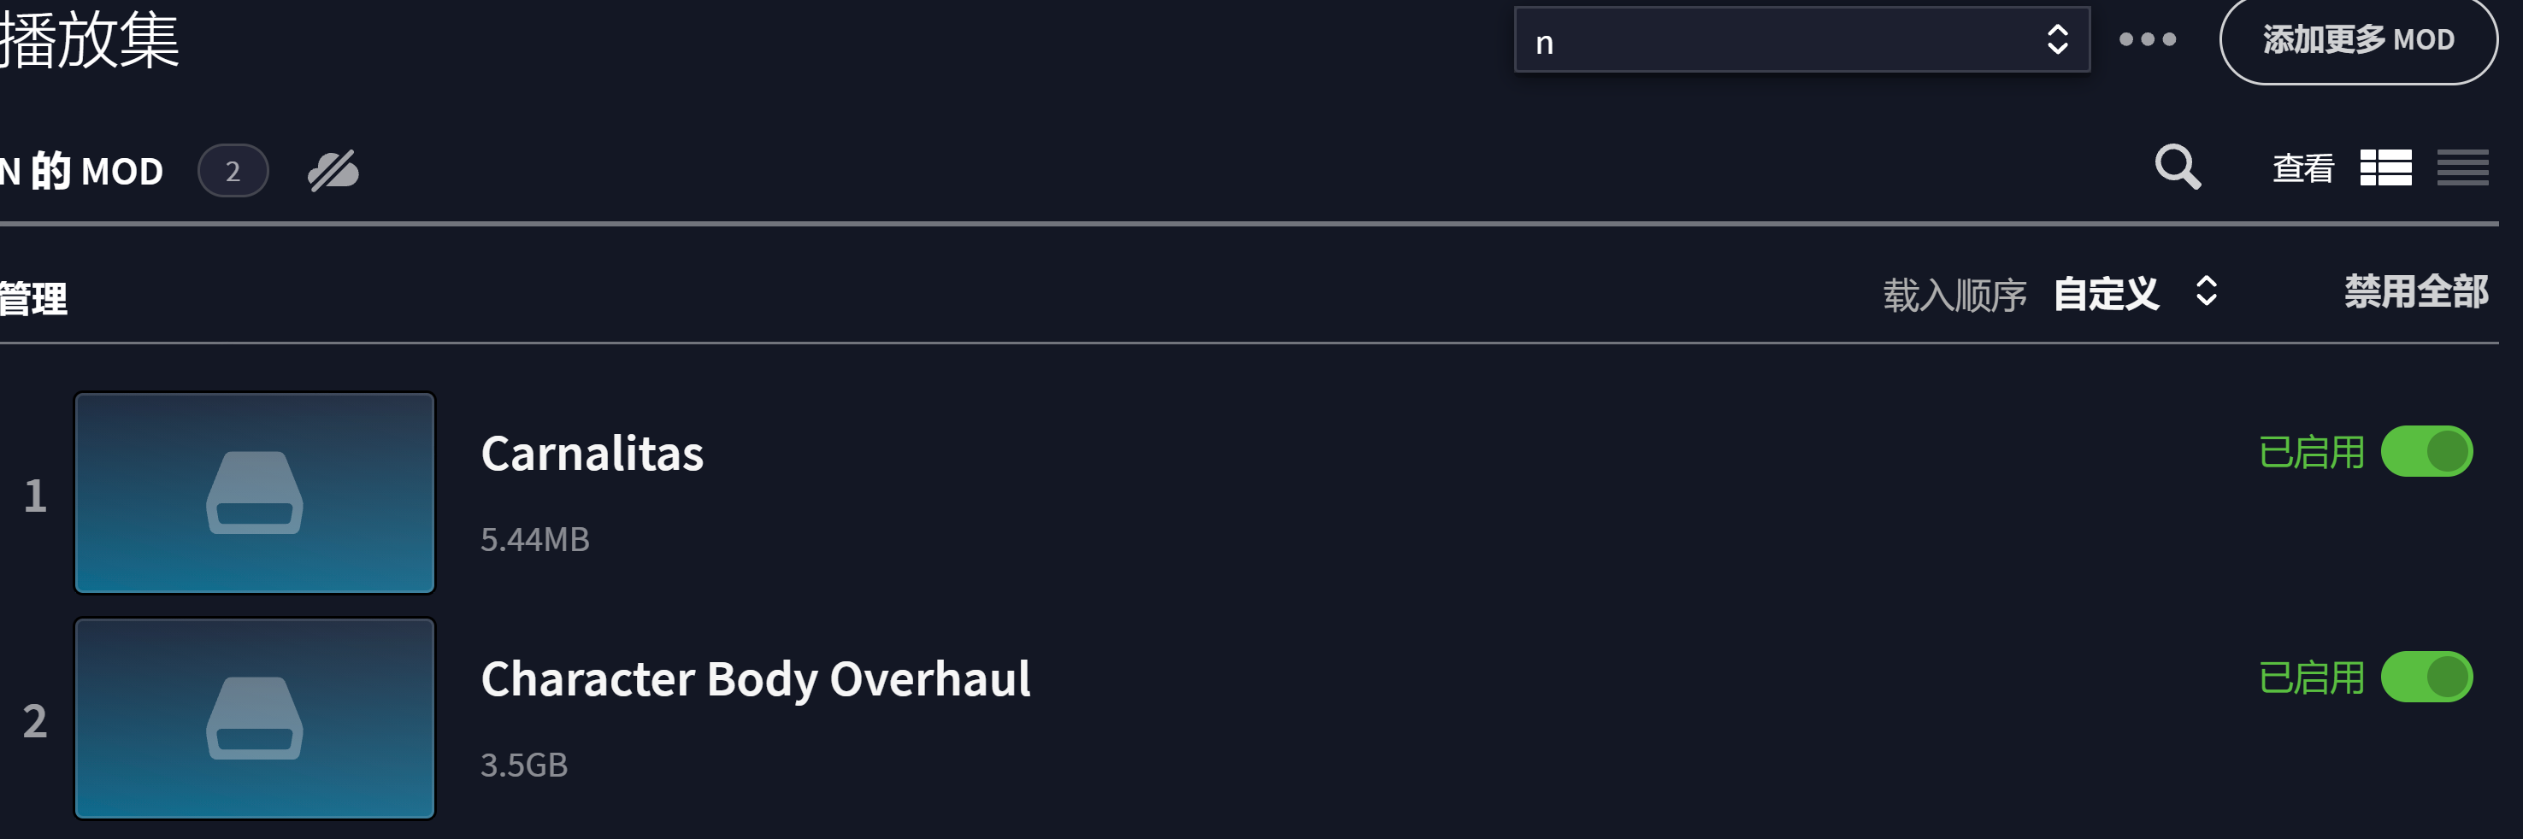Screen dimensions: 2523x839
Task: Click the 已启用 label for Carnalitas
Action: click(2312, 452)
